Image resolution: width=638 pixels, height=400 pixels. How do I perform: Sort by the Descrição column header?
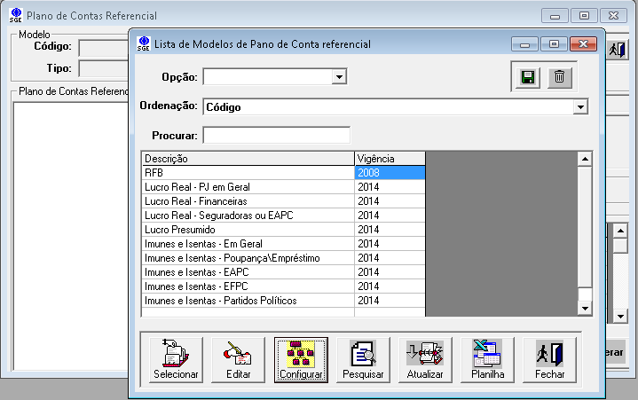248,159
